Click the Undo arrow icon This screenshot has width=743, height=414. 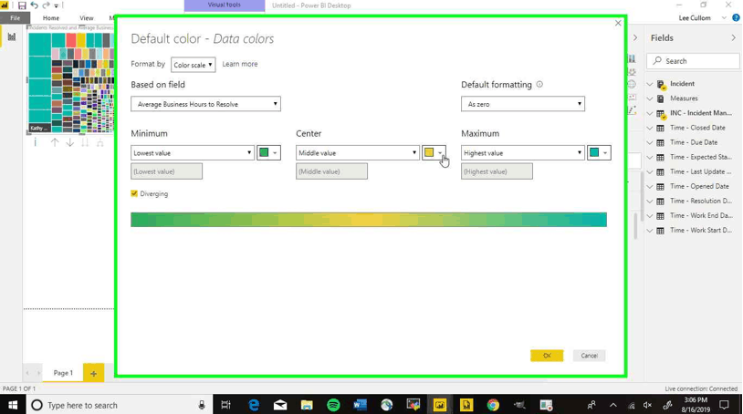34,5
